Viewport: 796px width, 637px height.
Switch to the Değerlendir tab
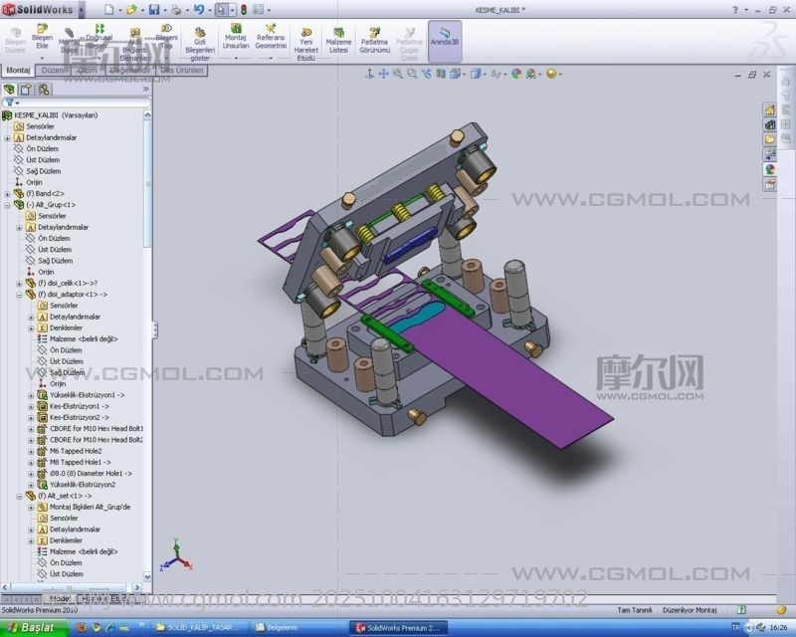click(x=130, y=71)
